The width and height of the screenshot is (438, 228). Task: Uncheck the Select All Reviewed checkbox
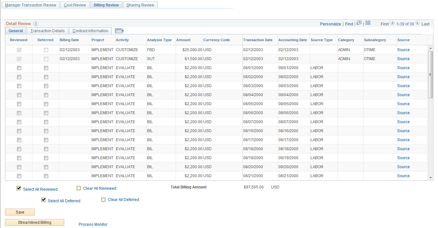point(19,188)
